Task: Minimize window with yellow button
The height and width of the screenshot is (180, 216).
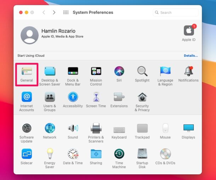Action: point(27,12)
